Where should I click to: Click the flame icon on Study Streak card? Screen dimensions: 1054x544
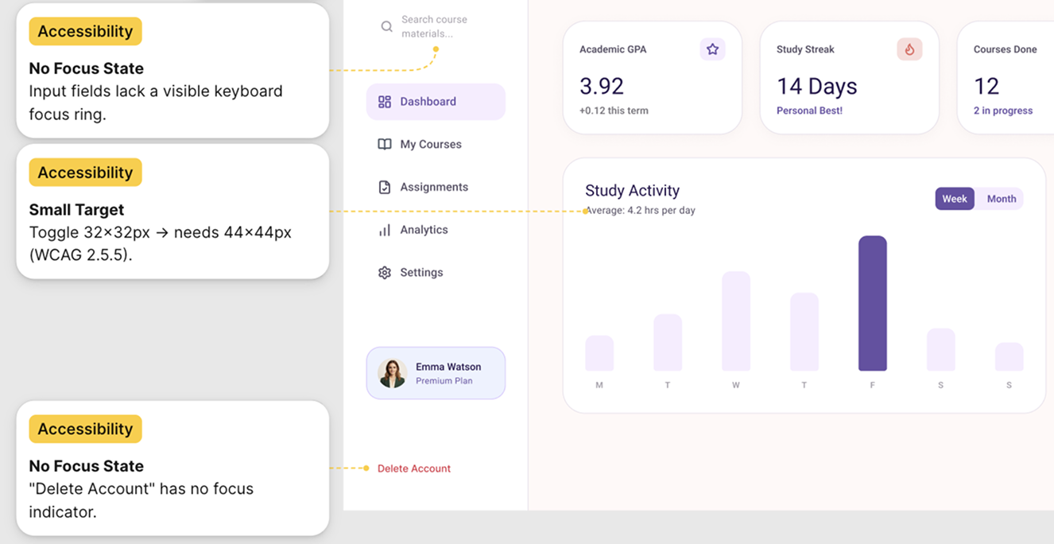[909, 49]
